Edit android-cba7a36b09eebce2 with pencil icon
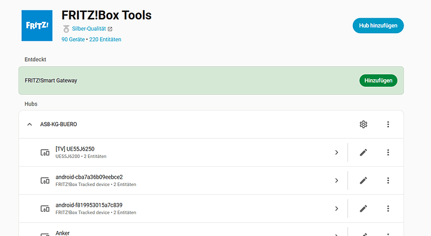This screenshot has width=431, height=236. [363, 180]
